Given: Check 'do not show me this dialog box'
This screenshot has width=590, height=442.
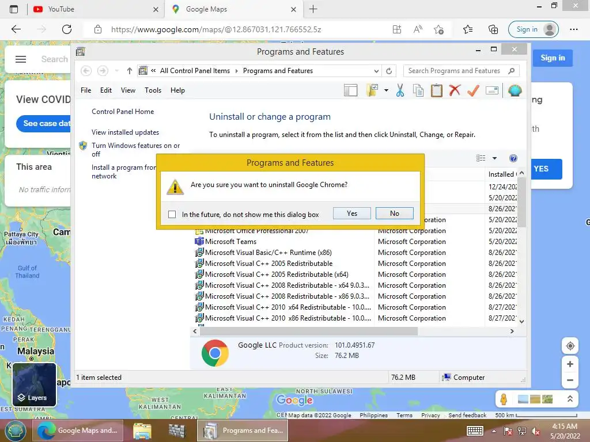Looking at the screenshot, I should (172, 214).
